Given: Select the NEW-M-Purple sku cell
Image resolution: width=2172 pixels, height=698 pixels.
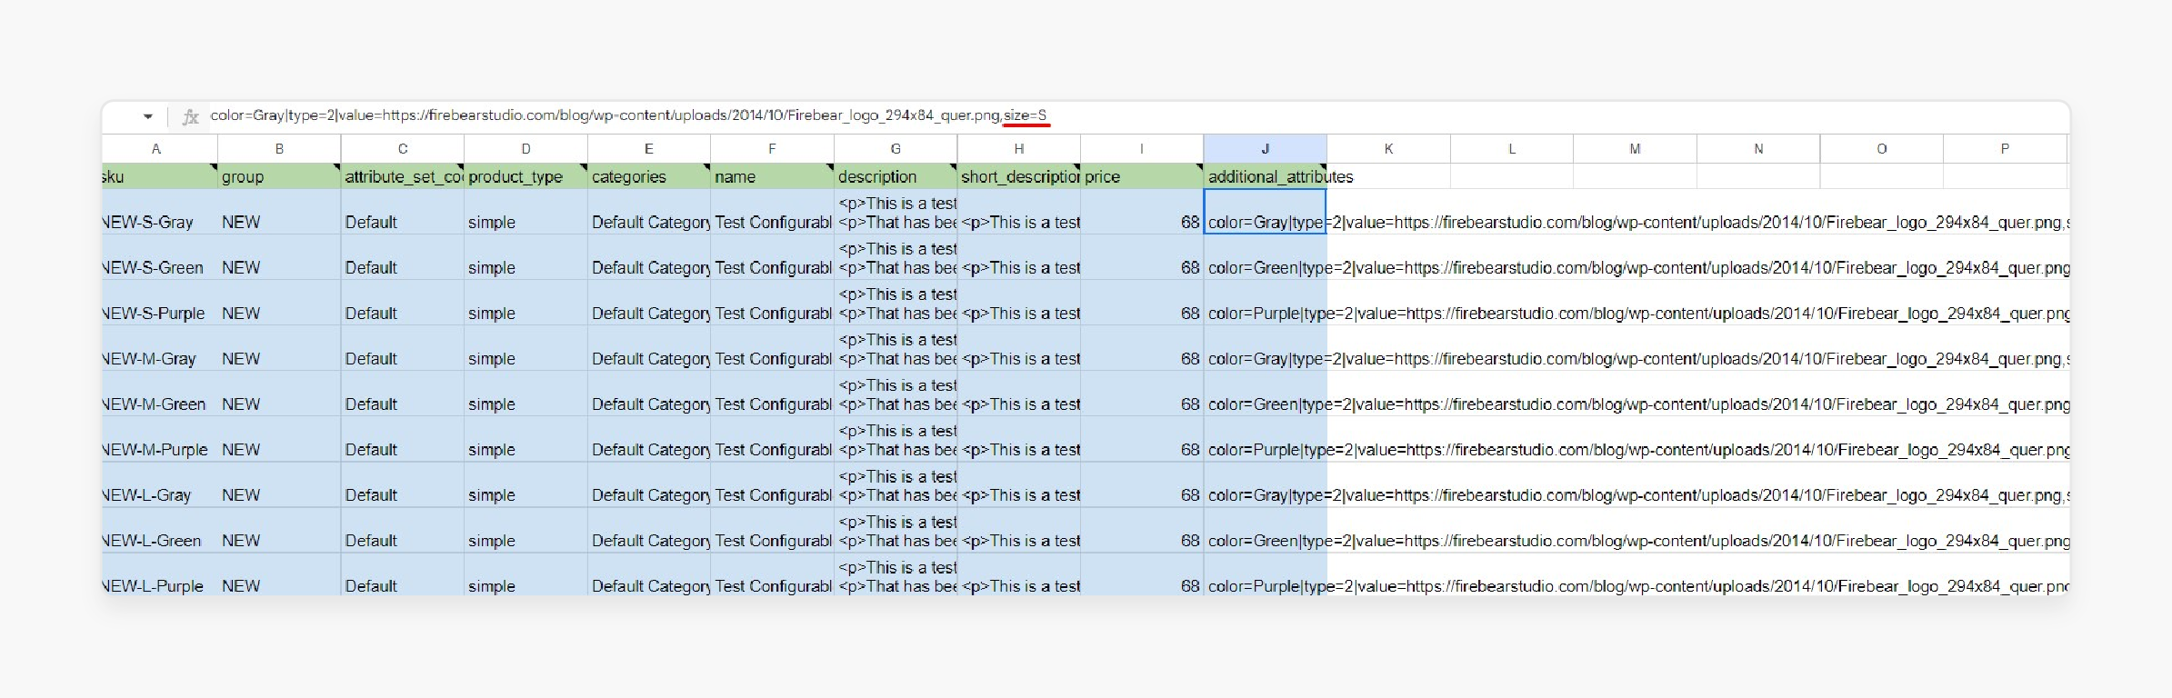Looking at the screenshot, I should [x=159, y=439].
